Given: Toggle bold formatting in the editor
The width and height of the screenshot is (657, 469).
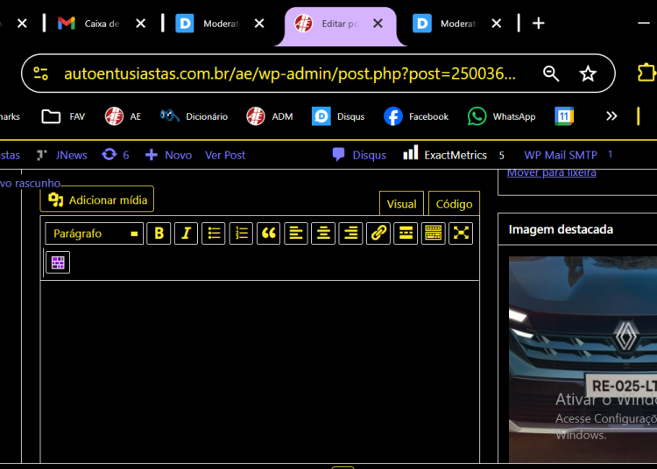Looking at the screenshot, I should pos(159,233).
